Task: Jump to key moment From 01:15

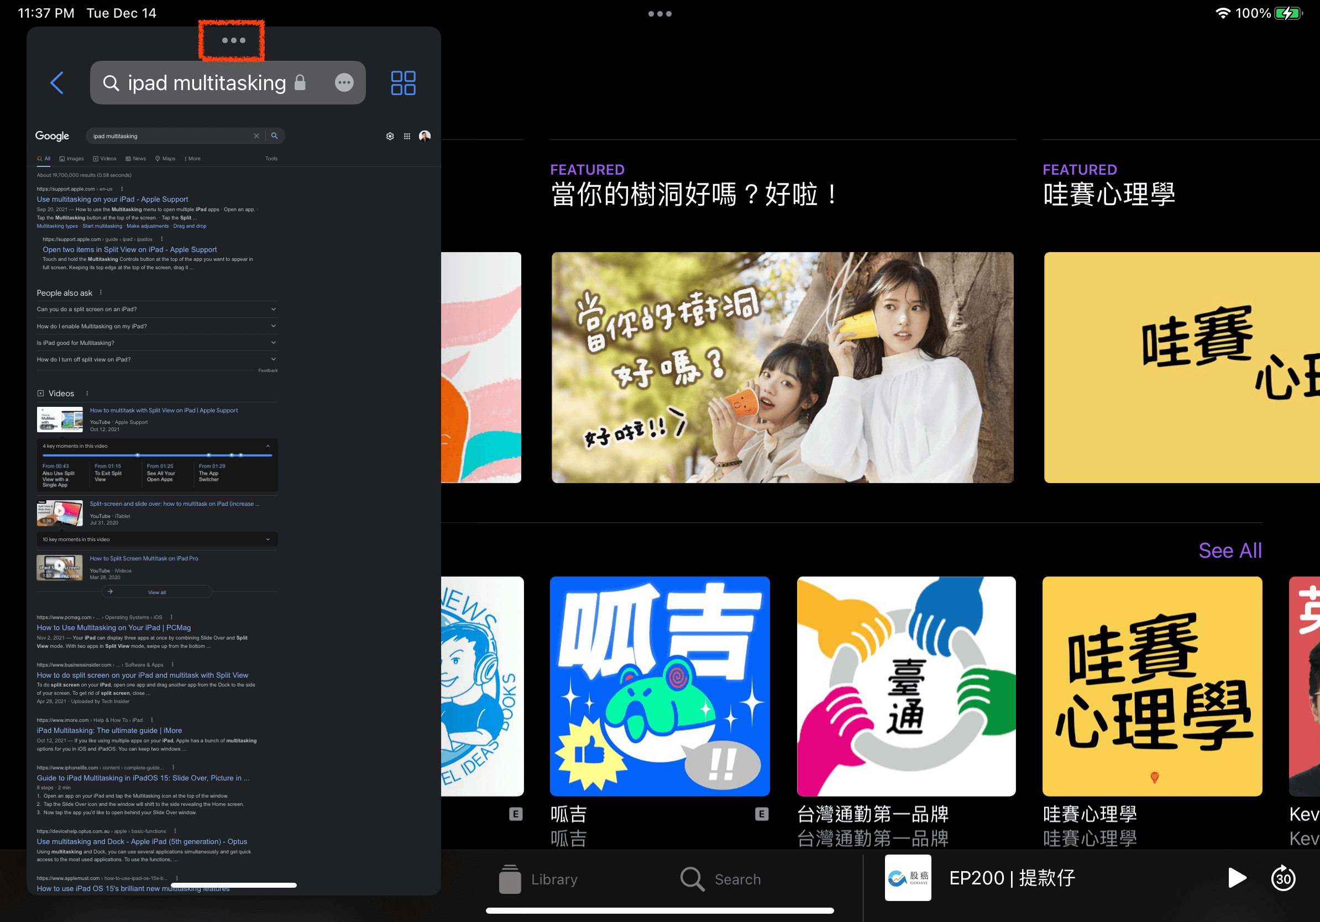Action: (x=109, y=473)
